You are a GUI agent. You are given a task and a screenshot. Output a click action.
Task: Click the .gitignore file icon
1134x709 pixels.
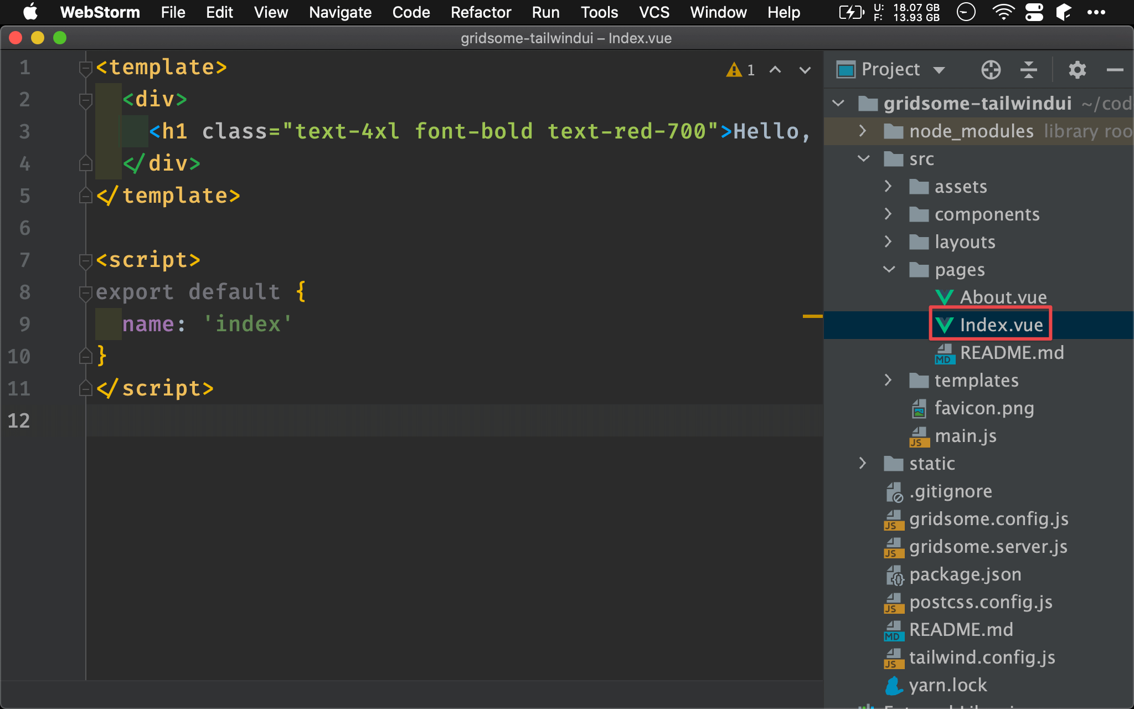[894, 492]
